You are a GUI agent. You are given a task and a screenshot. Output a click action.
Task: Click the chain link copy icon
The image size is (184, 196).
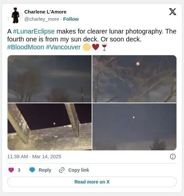click(x=62, y=170)
